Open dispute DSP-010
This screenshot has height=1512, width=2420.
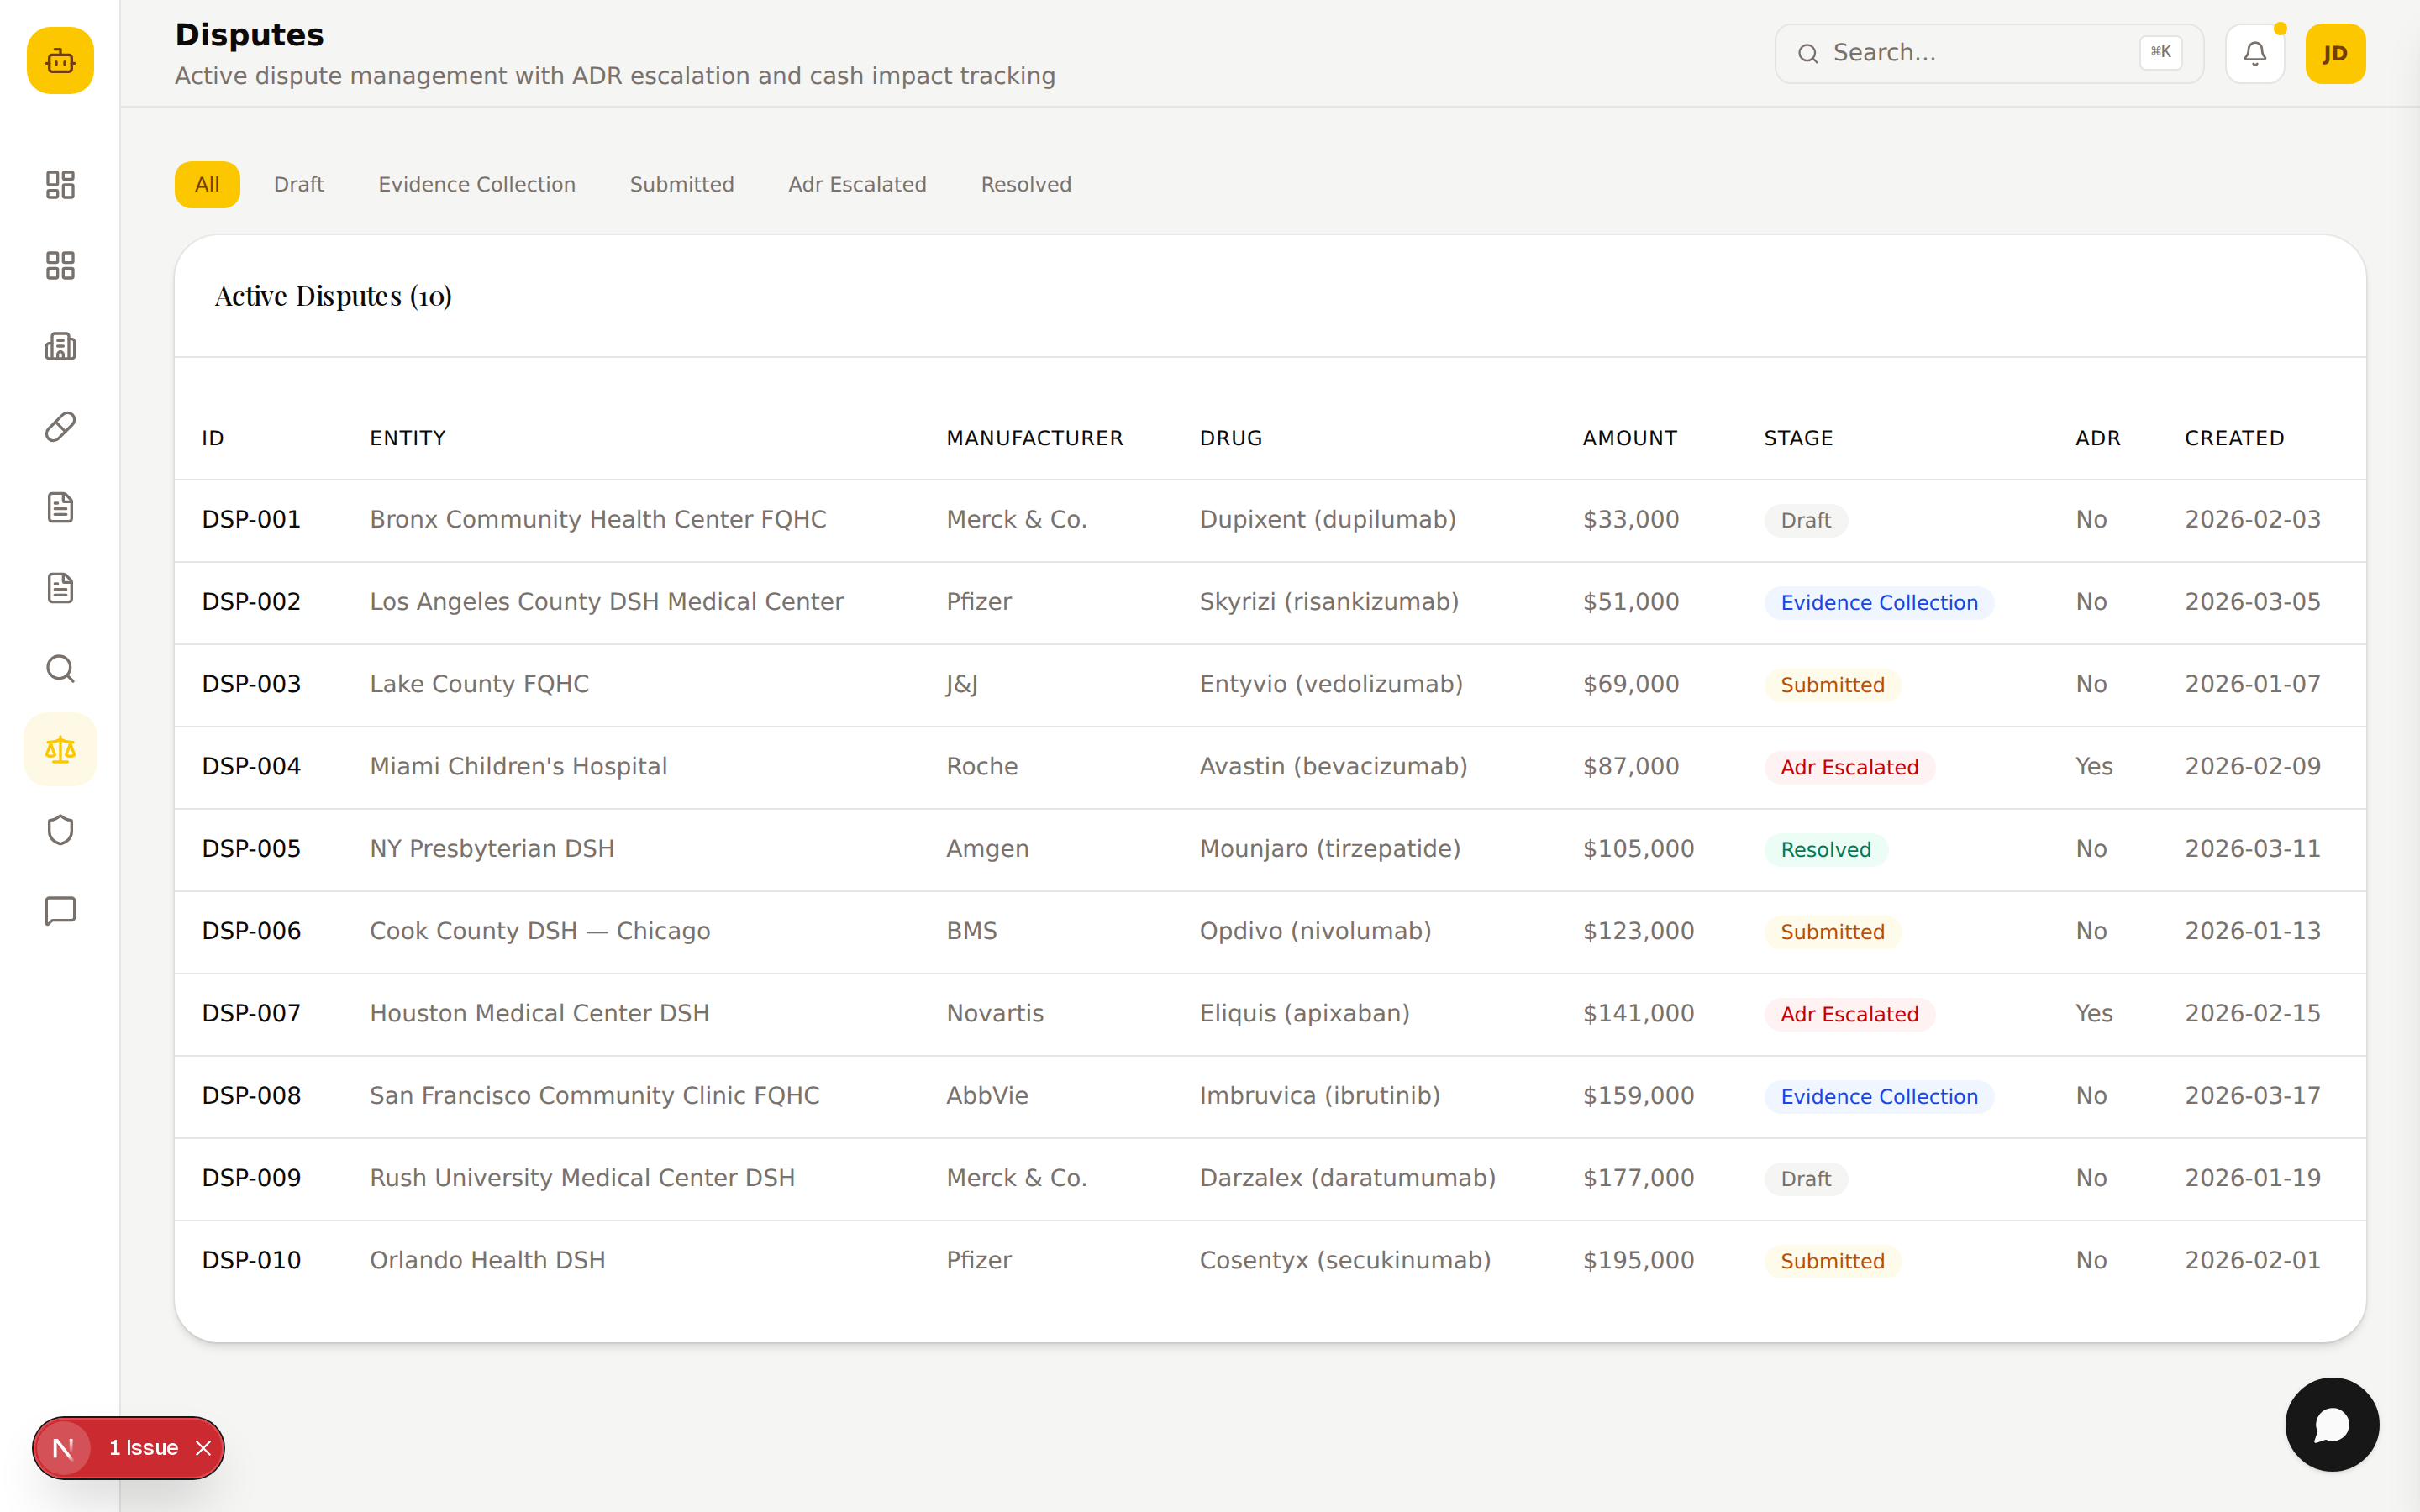pyautogui.click(x=251, y=1261)
